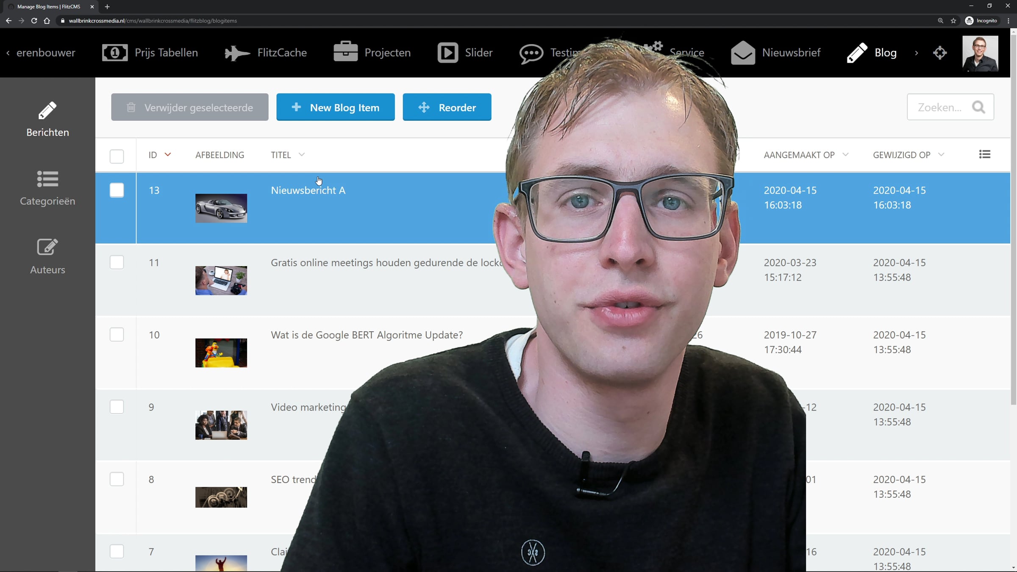
Task: Check the box for blog item 11
Action: pyautogui.click(x=117, y=262)
